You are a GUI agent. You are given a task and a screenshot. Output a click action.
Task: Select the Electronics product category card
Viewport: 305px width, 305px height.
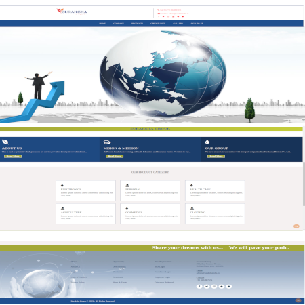coord(85,190)
